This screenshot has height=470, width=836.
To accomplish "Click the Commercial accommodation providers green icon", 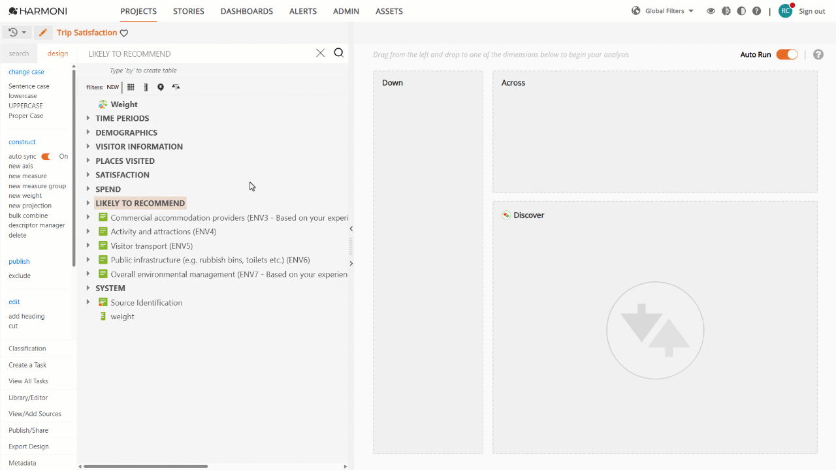I will (103, 217).
